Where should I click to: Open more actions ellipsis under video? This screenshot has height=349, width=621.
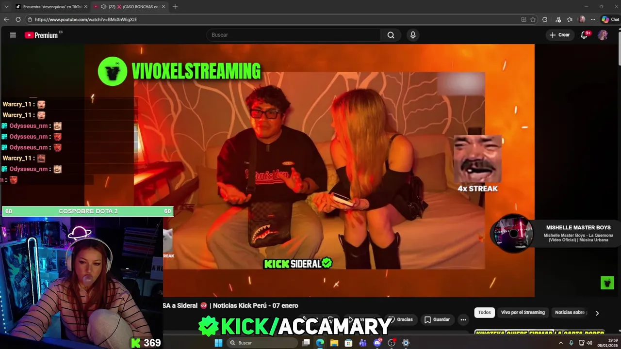463,319
